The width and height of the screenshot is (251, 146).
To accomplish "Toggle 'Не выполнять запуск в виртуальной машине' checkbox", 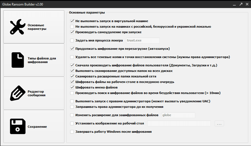I will click(x=72, y=21).
